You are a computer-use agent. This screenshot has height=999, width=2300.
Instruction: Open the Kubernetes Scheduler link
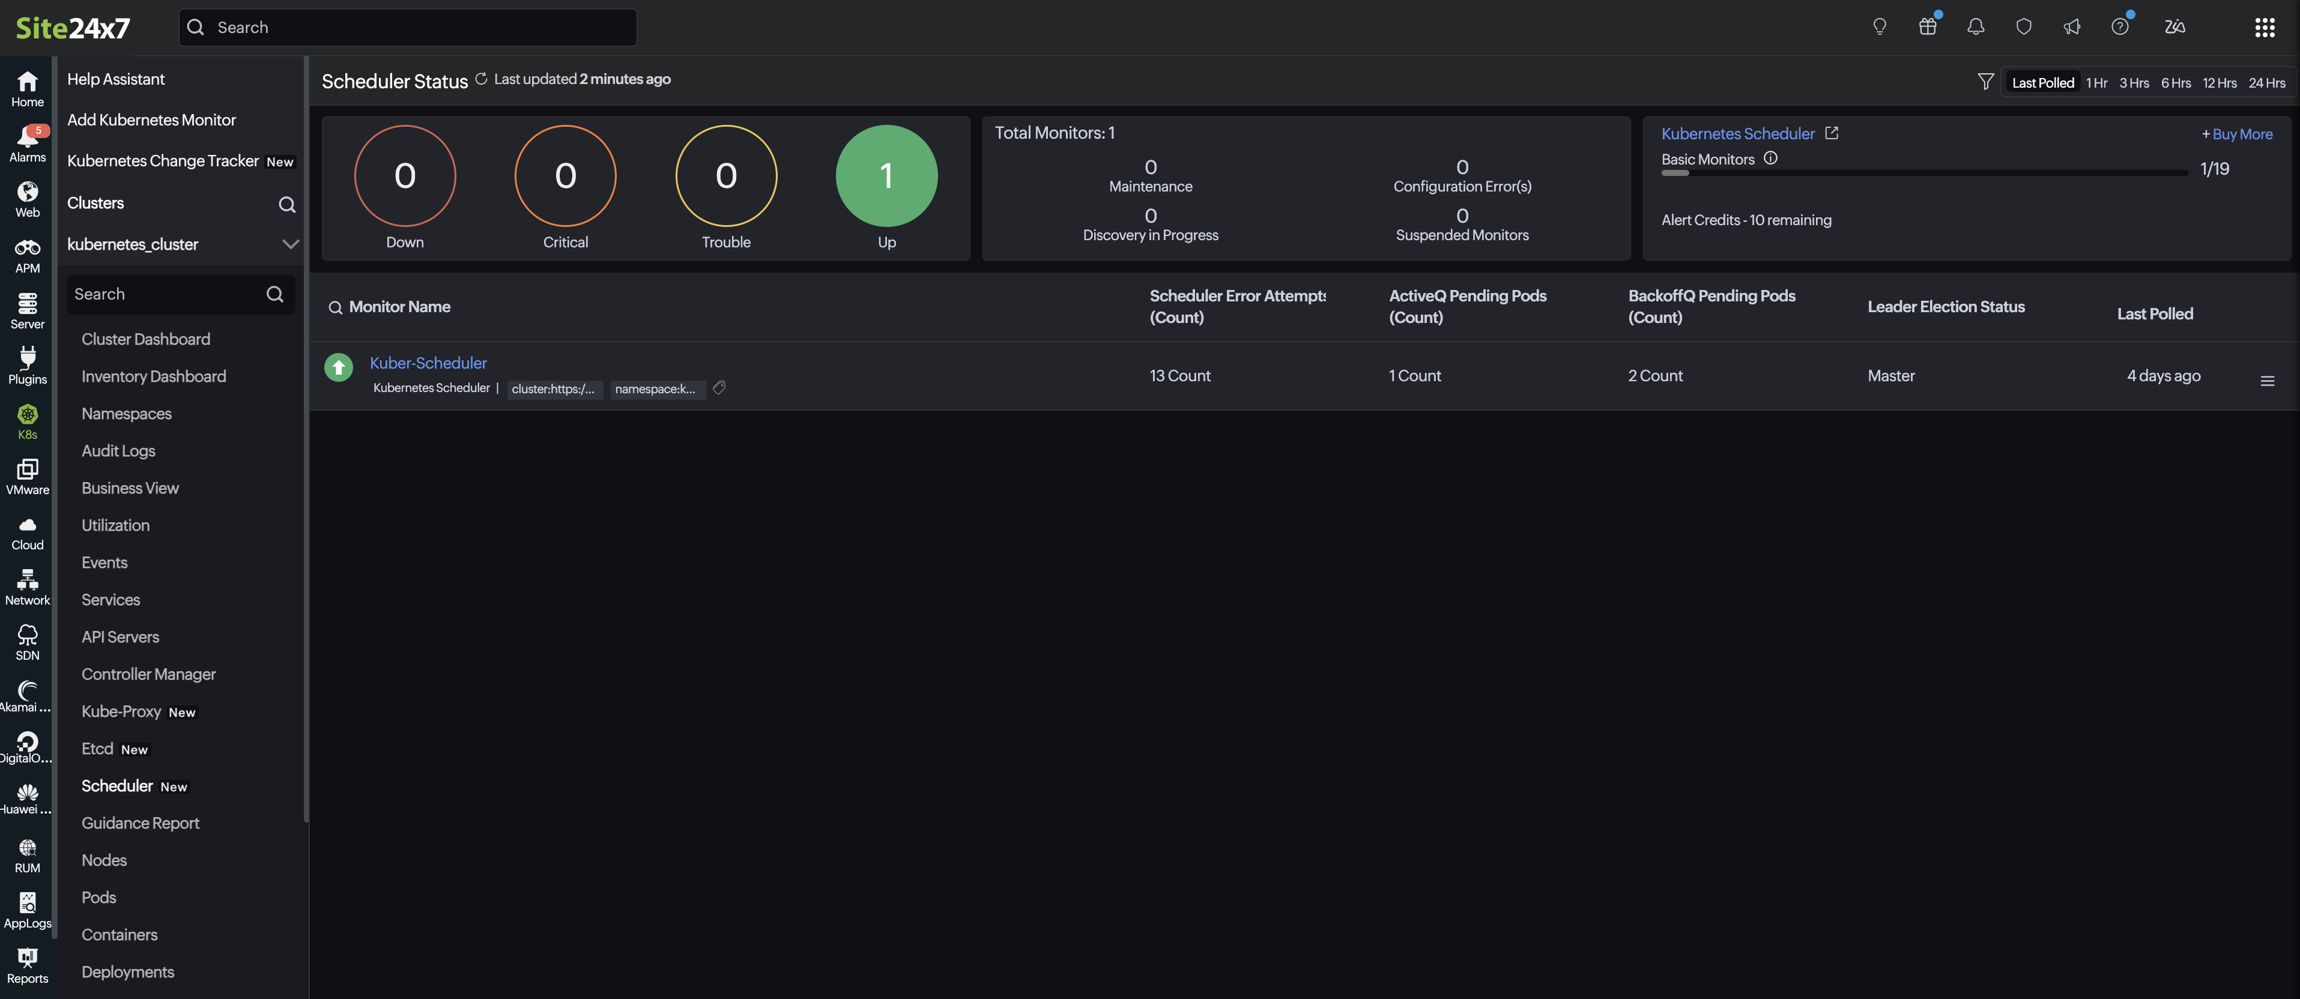pyautogui.click(x=1737, y=133)
